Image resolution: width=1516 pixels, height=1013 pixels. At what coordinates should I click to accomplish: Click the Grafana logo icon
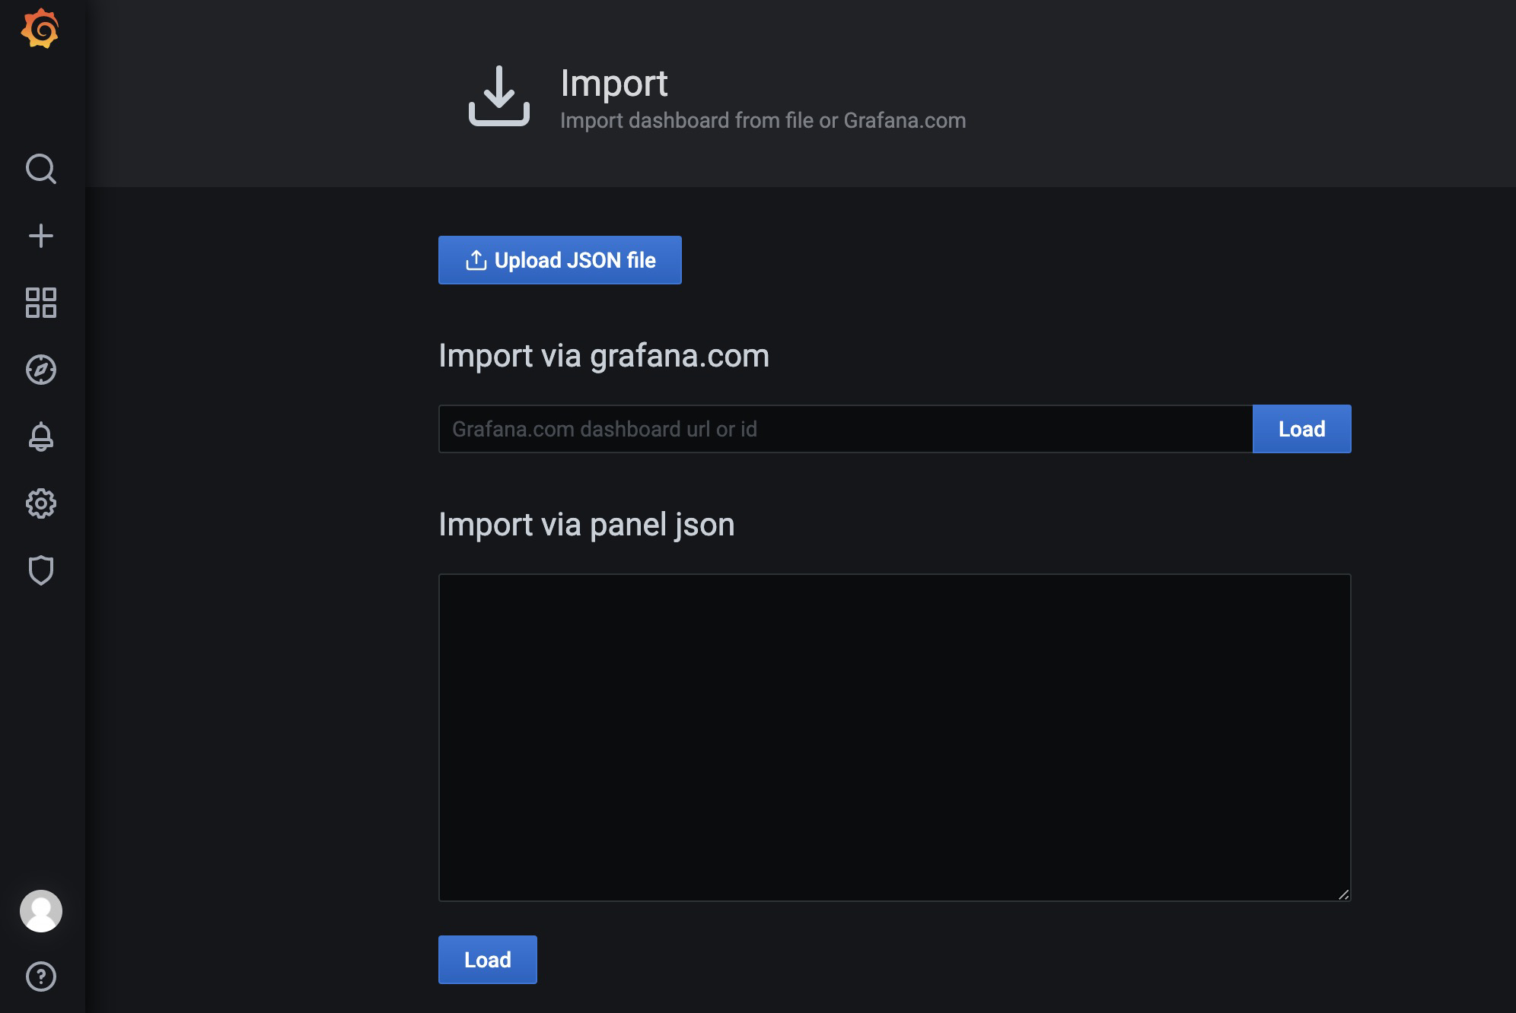click(42, 30)
